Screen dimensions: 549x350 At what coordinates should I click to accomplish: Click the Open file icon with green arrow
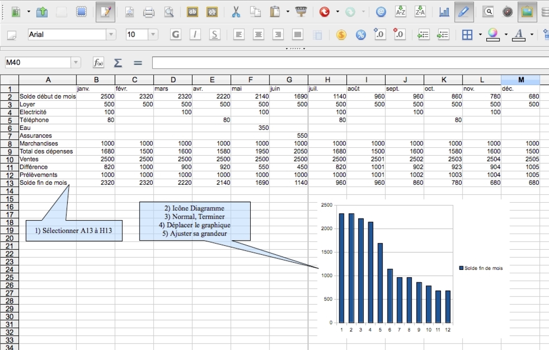pyautogui.click(x=42, y=12)
